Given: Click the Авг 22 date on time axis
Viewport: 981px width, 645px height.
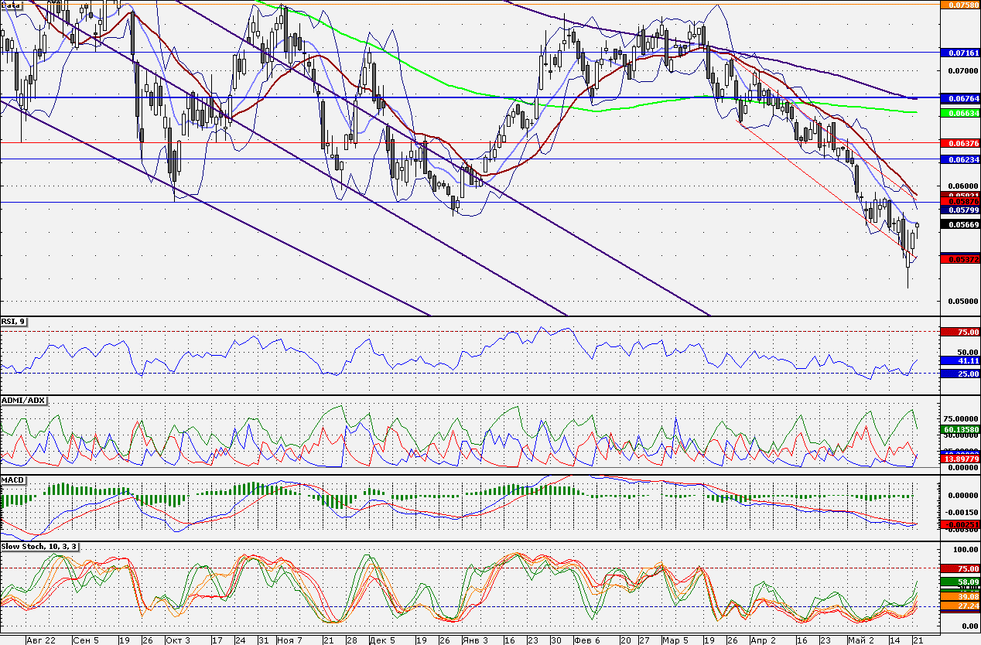Looking at the screenshot, I should coord(41,640).
